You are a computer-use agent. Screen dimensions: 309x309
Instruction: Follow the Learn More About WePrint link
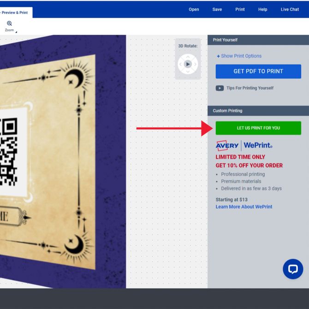(244, 207)
